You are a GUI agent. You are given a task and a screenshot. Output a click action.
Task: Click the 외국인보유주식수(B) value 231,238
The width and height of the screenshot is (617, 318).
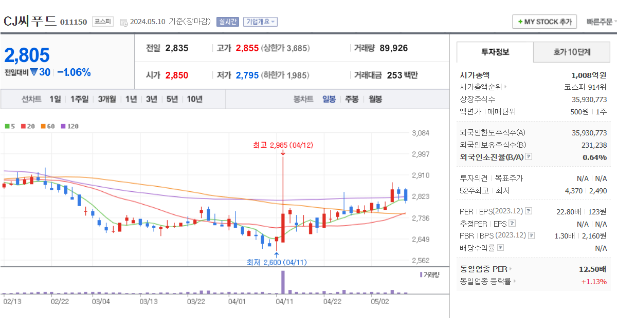[593, 145]
